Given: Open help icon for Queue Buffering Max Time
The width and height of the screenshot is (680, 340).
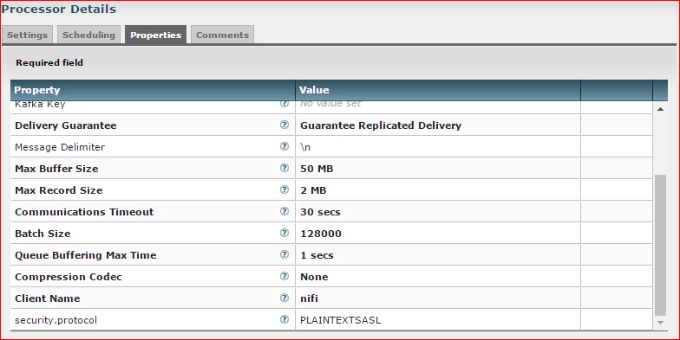Looking at the screenshot, I should pos(284,254).
